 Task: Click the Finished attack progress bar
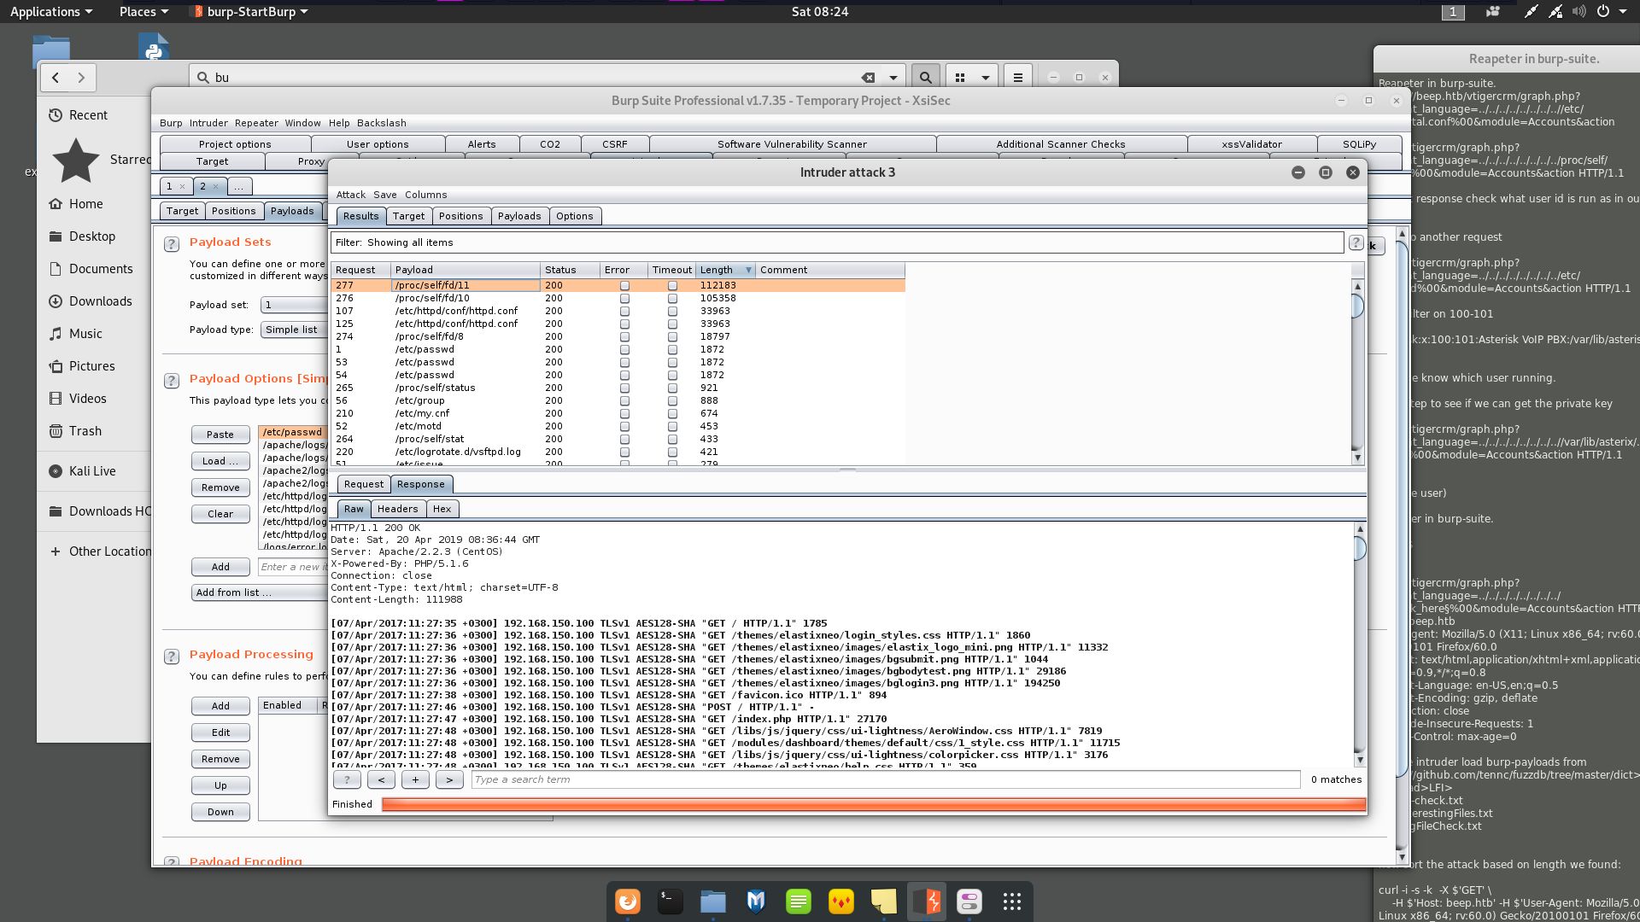point(874,804)
